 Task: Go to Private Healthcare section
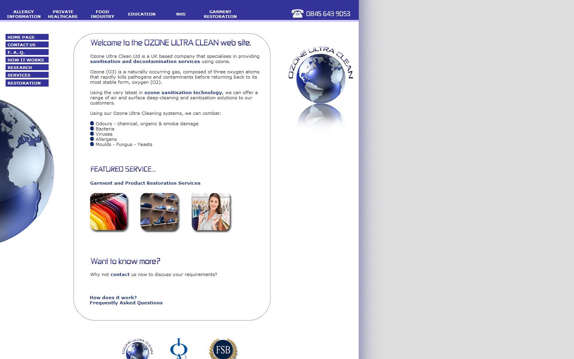(x=63, y=14)
